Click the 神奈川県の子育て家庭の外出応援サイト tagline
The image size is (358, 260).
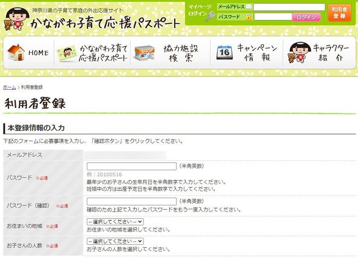coord(78,10)
